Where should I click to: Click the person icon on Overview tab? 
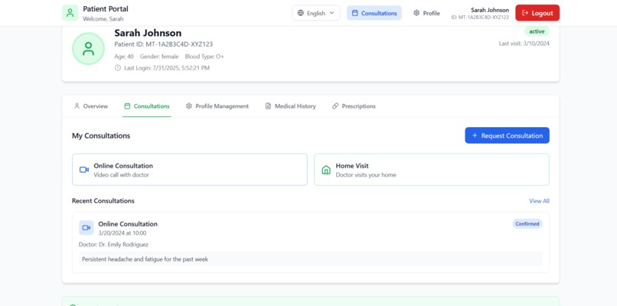77,106
